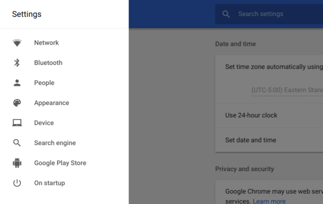Click the magnifier icon in the search bar
This screenshot has width=323, height=204.
point(226,14)
